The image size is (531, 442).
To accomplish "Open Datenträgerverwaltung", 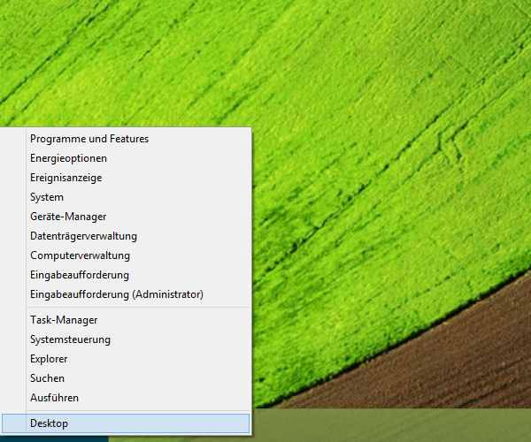I will tap(83, 236).
